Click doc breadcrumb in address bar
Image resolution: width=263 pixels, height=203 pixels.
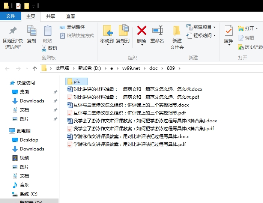153,68
